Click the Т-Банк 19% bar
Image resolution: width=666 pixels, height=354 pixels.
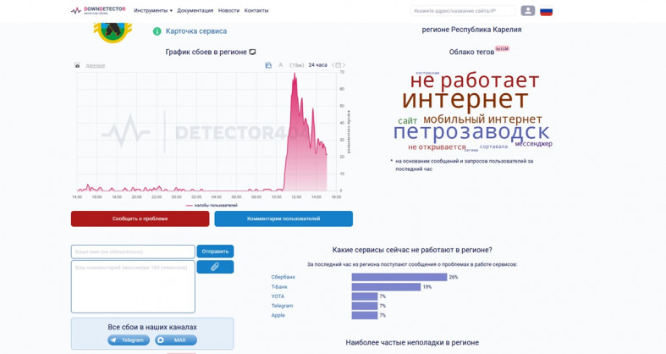(x=386, y=287)
